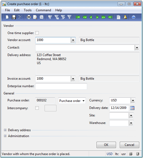Open the File menu
Screen dimensions: 143x158
[x=7, y=10]
